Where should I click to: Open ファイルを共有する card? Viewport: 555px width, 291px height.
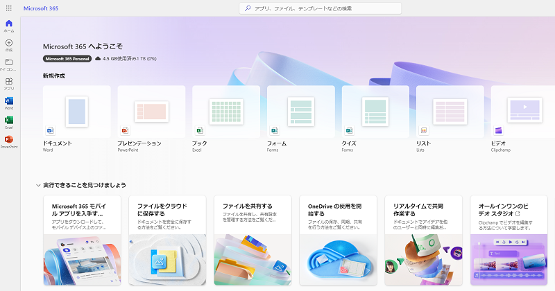pyautogui.click(x=253, y=240)
